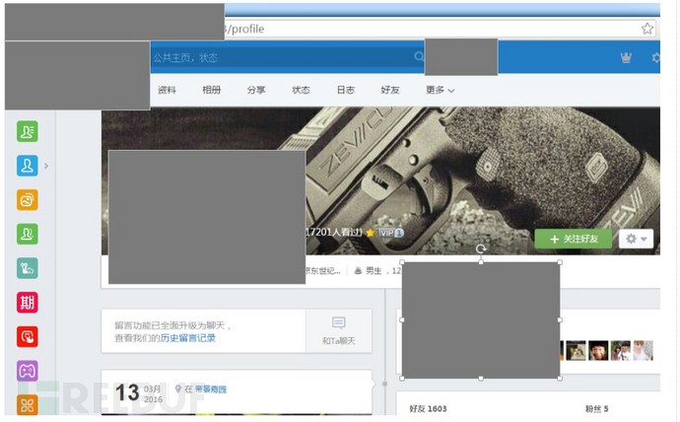
Task: Open the teal sidebar icon
Action: [28, 268]
